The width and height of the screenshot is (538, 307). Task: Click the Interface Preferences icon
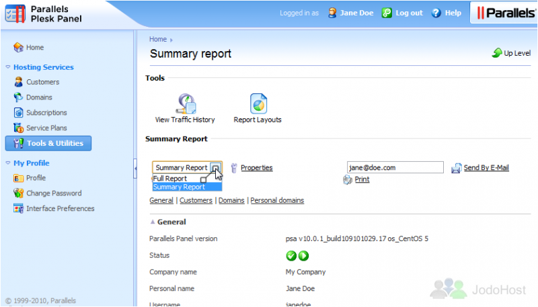pyautogui.click(x=18, y=208)
